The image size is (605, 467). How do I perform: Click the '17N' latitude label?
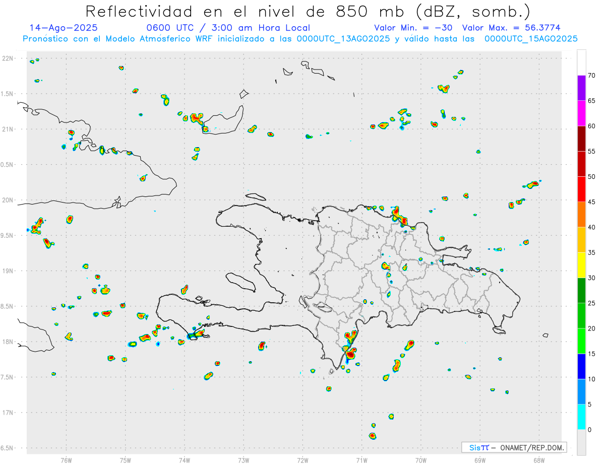9,413
